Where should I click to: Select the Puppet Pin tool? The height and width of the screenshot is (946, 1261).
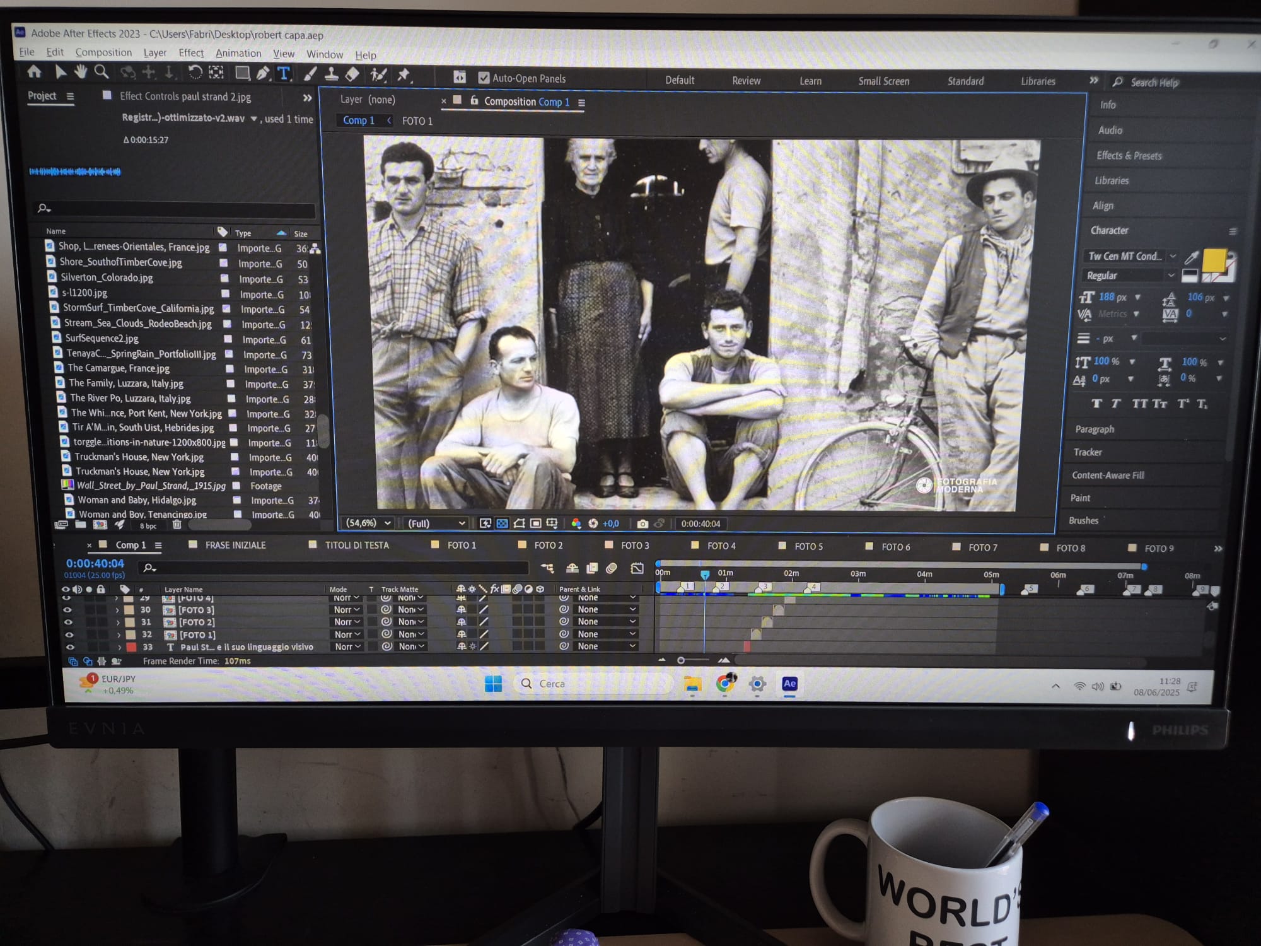[x=404, y=76]
